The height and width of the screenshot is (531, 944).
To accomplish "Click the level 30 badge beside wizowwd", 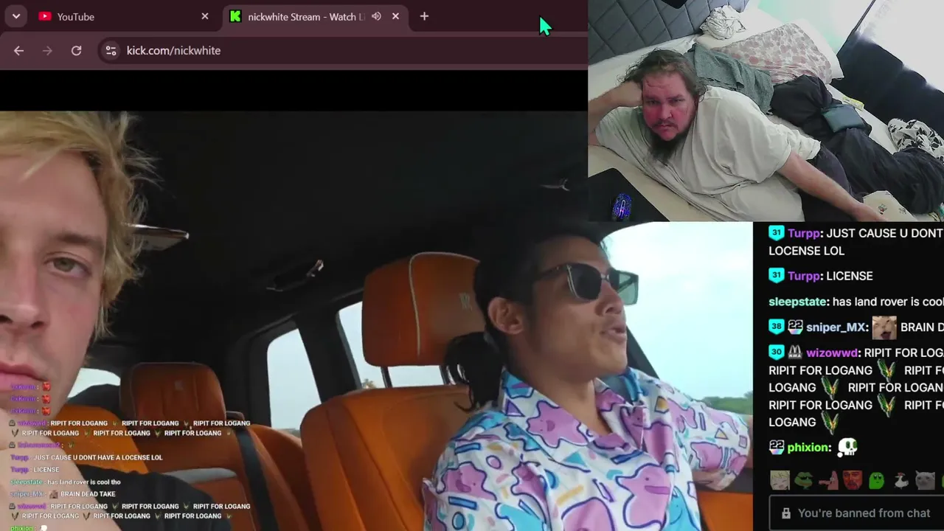I will [x=777, y=353].
